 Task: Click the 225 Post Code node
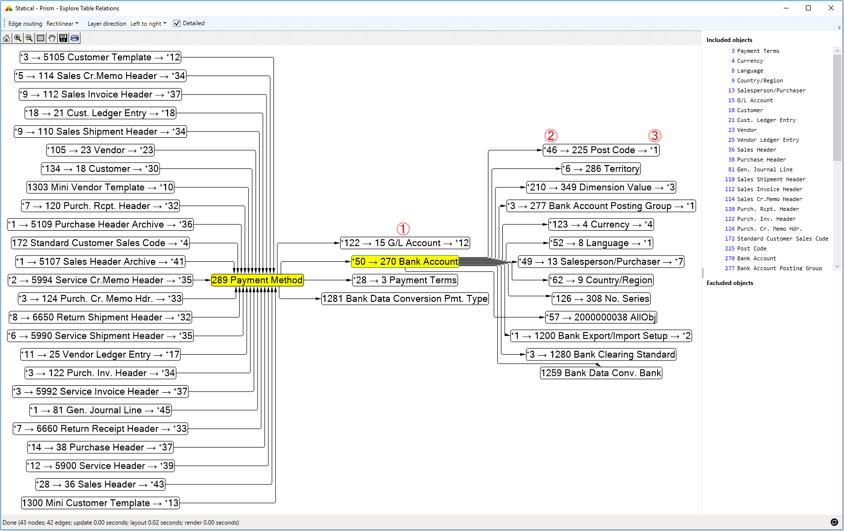coord(601,150)
